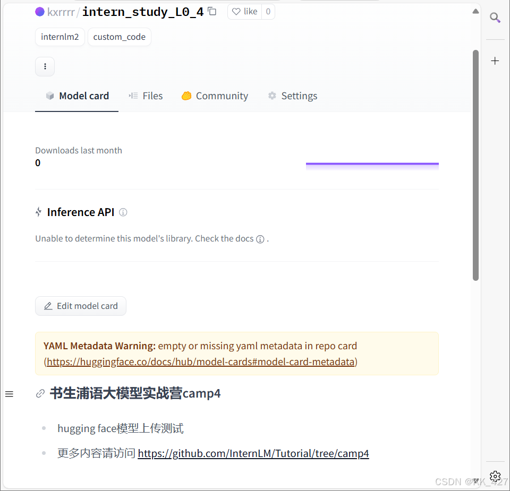Copy the model name intern_study_L0_4
The image size is (510, 491).
pyautogui.click(x=212, y=11)
